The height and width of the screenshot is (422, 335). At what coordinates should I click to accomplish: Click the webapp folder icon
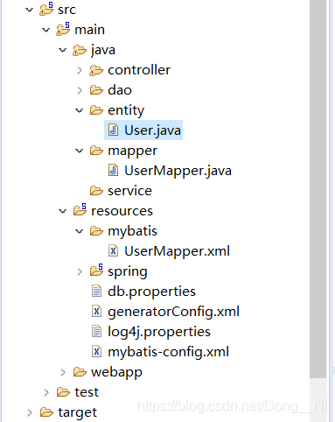pyautogui.click(x=80, y=372)
